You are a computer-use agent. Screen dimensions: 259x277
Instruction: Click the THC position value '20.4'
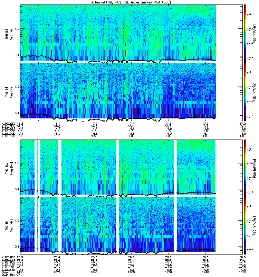click(57, 257)
